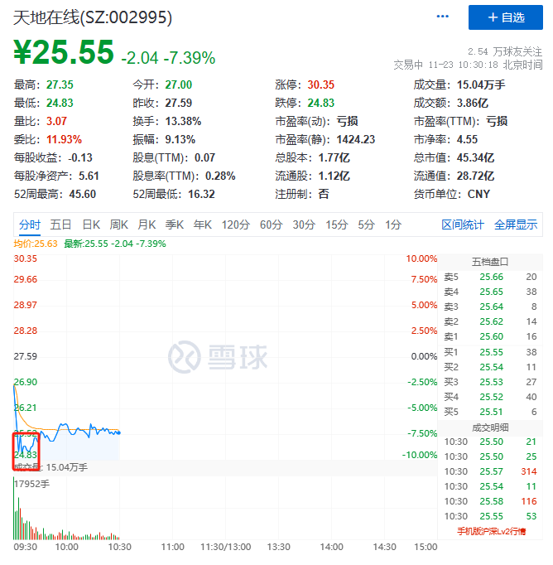Switch to the 5分 interval tab
Screen dimensions: 553x565
click(366, 225)
